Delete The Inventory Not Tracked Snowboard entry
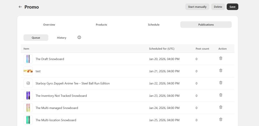259x126 pixels. click(x=221, y=95)
